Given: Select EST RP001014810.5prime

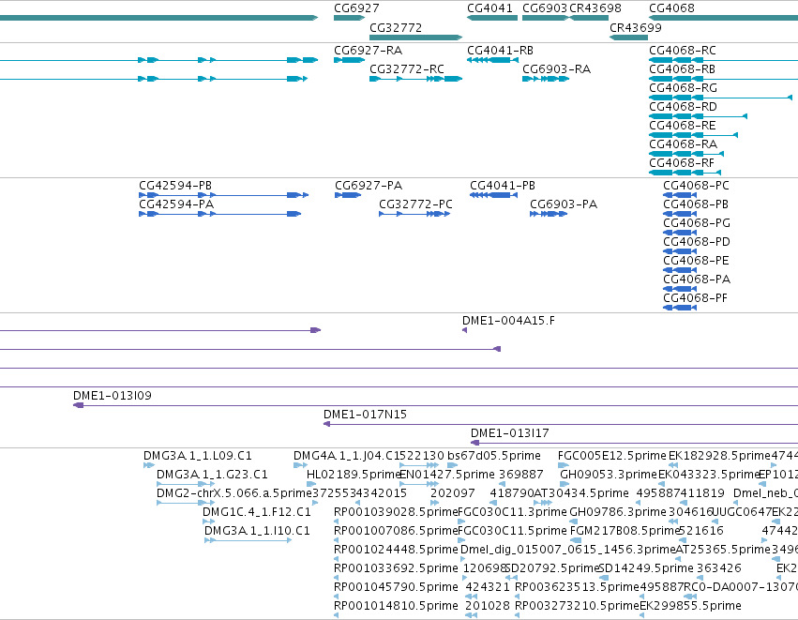Looking at the screenshot, I should pyautogui.click(x=337, y=615).
